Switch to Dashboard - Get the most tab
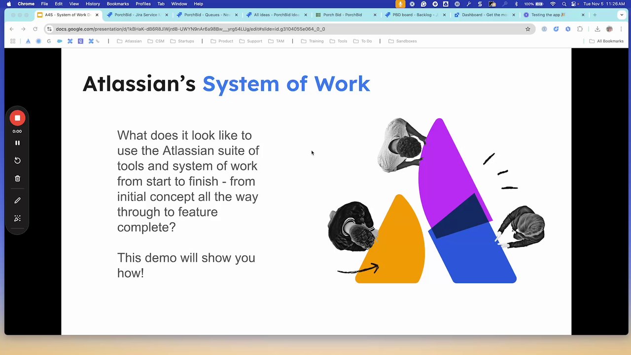Screen dimensions: 631x355 pyautogui.click(x=485, y=15)
